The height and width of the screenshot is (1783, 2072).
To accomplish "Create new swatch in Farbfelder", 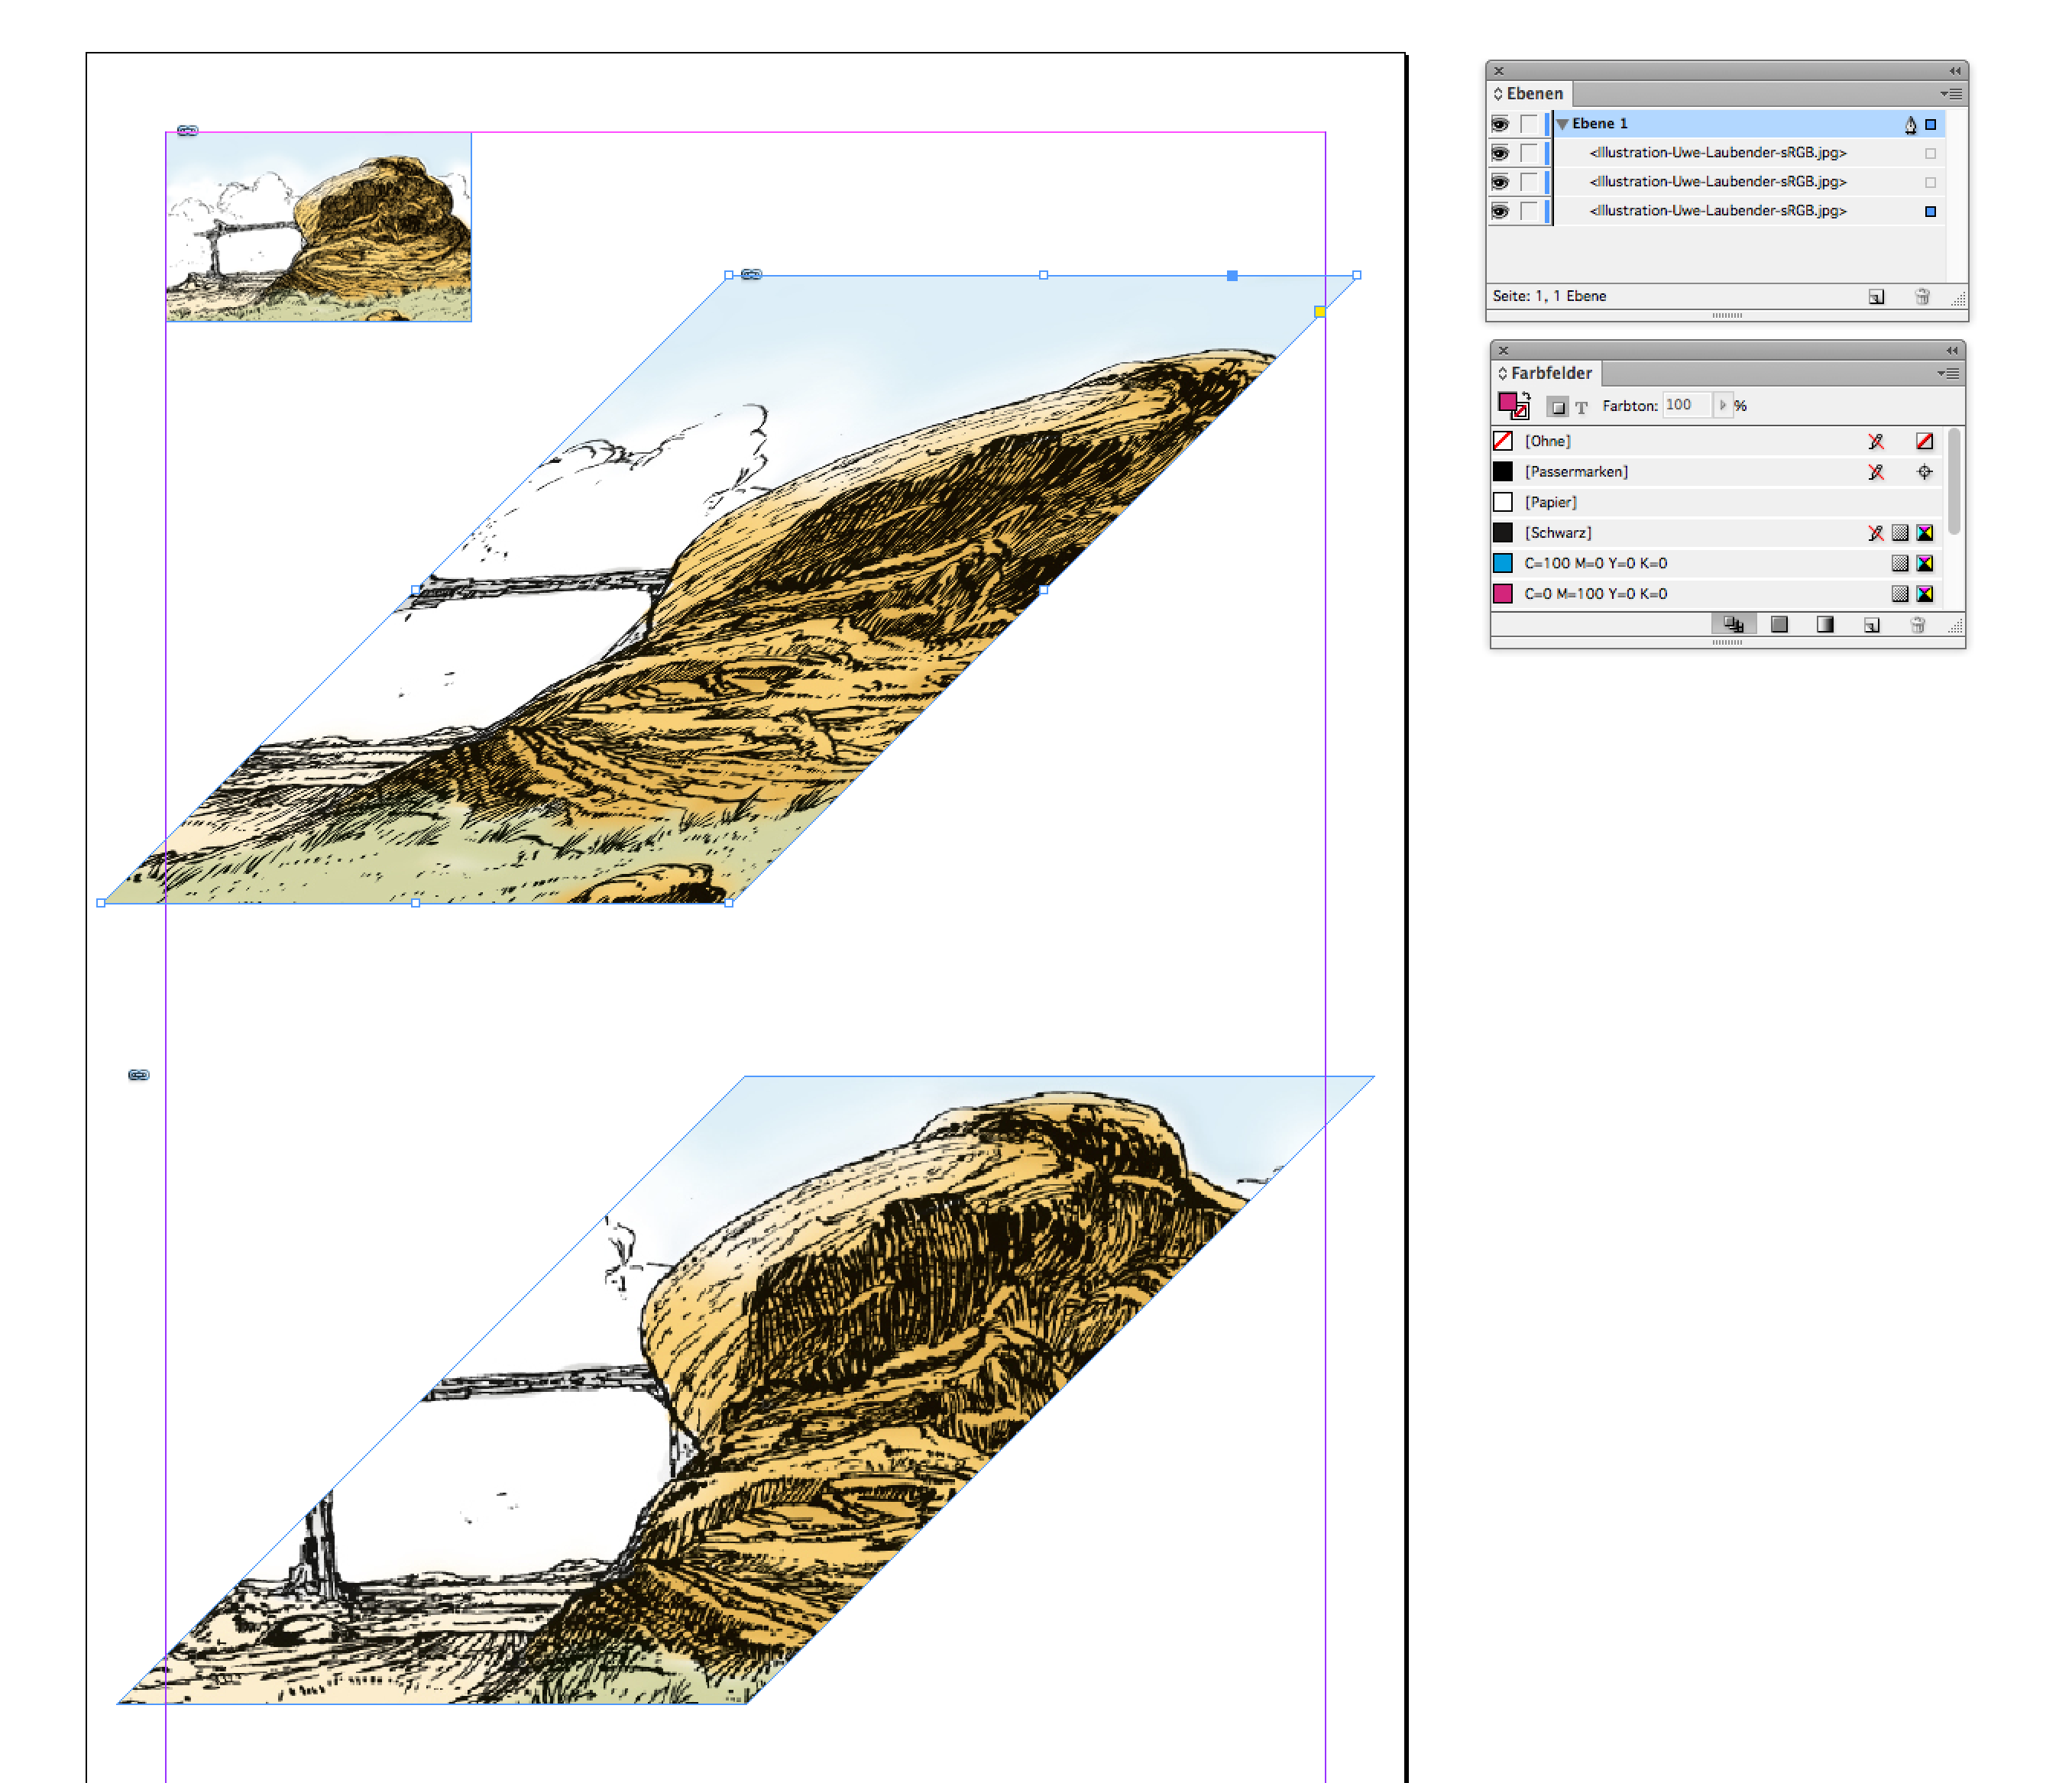I will (1871, 625).
